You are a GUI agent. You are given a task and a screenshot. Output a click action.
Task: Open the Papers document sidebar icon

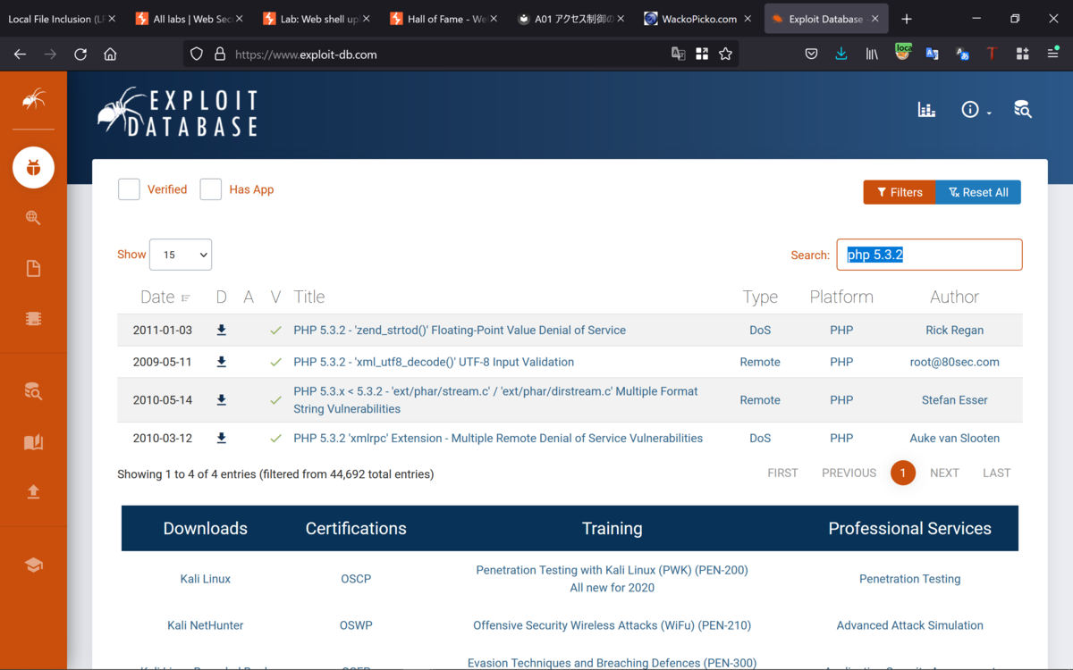[x=33, y=269]
